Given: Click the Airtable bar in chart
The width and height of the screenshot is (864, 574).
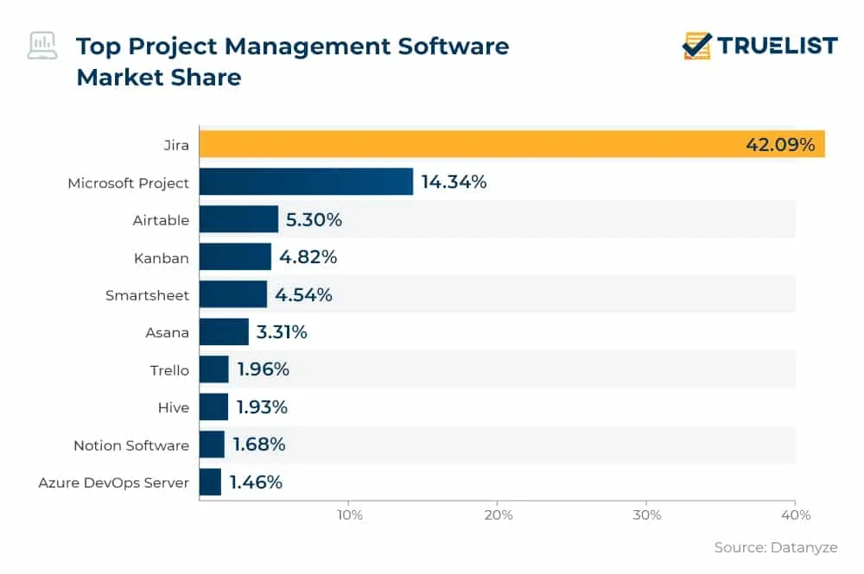Looking at the screenshot, I should [238, 219].
